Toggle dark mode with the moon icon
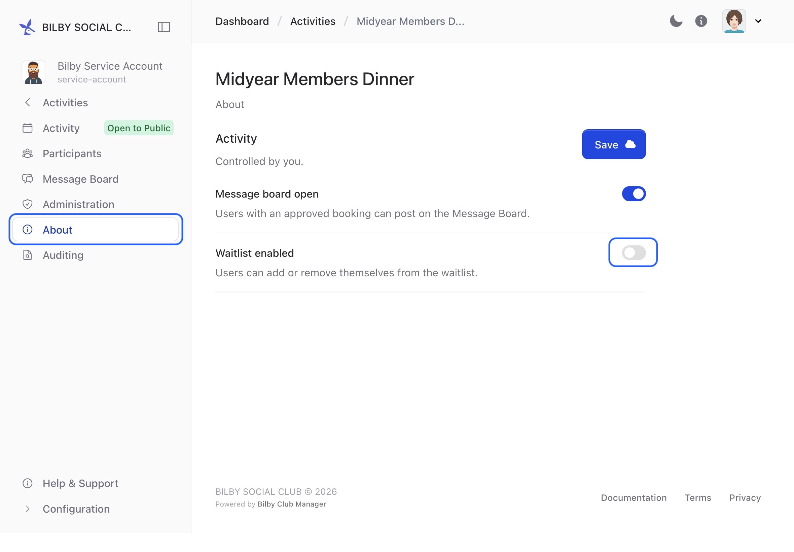This screenshot has height=552, width=794. 676,21
